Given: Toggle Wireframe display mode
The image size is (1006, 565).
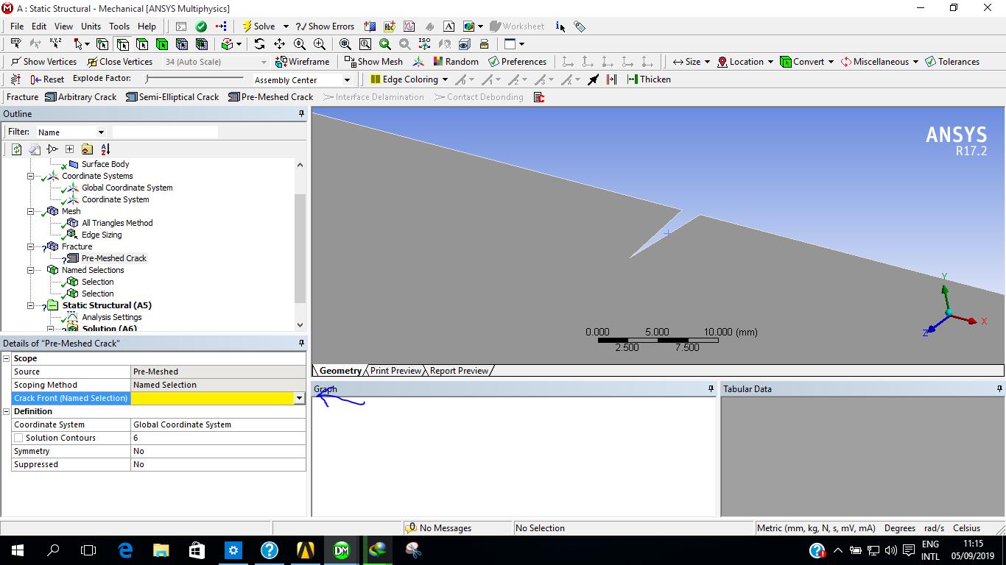Looking at the screenshot, I should 302,62.
